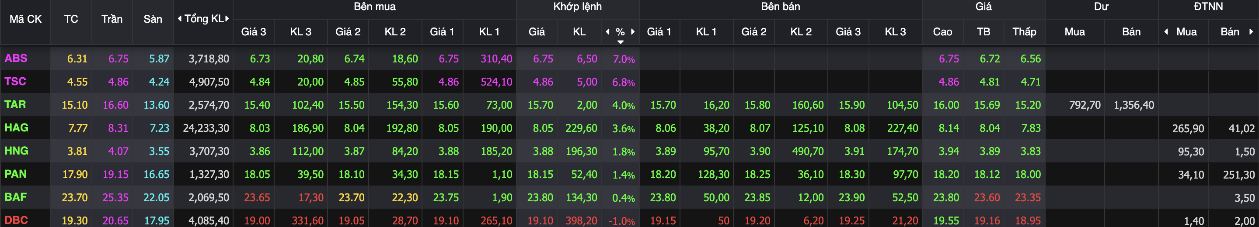The image size is (1259, 227).
Task: Click TAR surplus buy value 792,70
Action: point(1085,105)
